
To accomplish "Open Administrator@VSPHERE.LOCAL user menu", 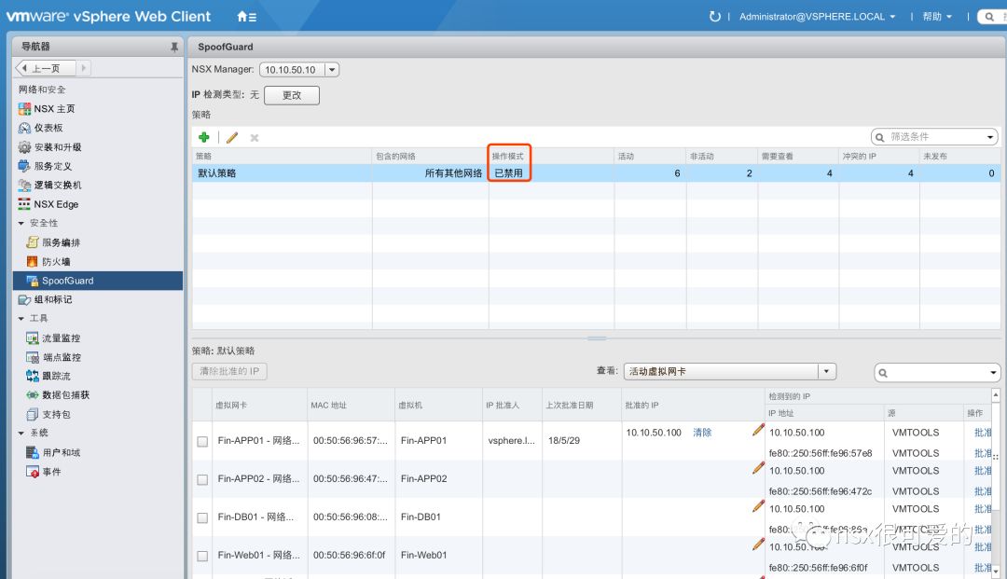I will (x=817, y=17).
